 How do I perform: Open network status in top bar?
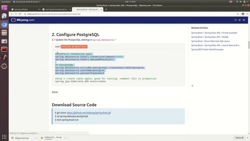pyautogui.click(x=237, y=2)
